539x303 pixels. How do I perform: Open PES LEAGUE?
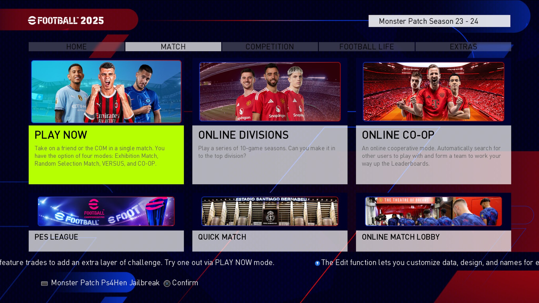click(106, 241)
